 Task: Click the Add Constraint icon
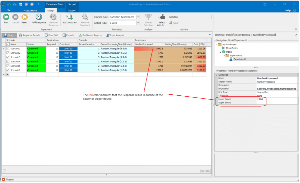click(x=70, y=17)
